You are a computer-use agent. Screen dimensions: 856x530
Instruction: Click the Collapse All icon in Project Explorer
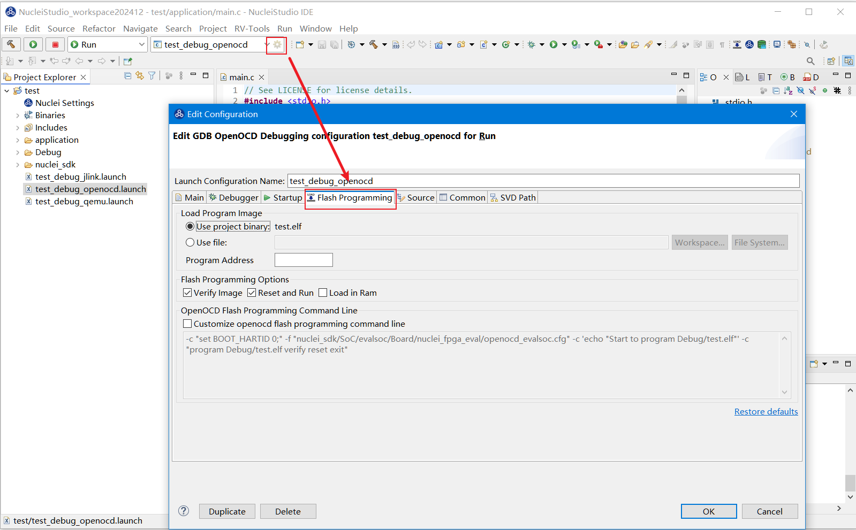(x=127, y=76)
